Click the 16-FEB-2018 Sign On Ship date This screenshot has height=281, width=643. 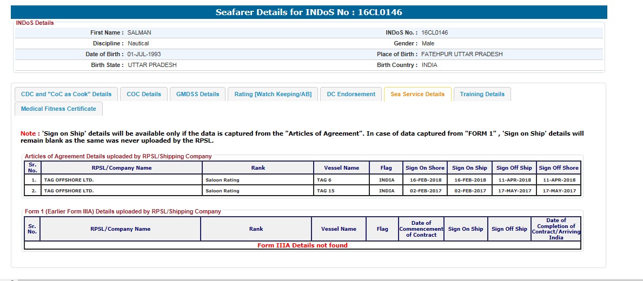[x=469, y=180]
